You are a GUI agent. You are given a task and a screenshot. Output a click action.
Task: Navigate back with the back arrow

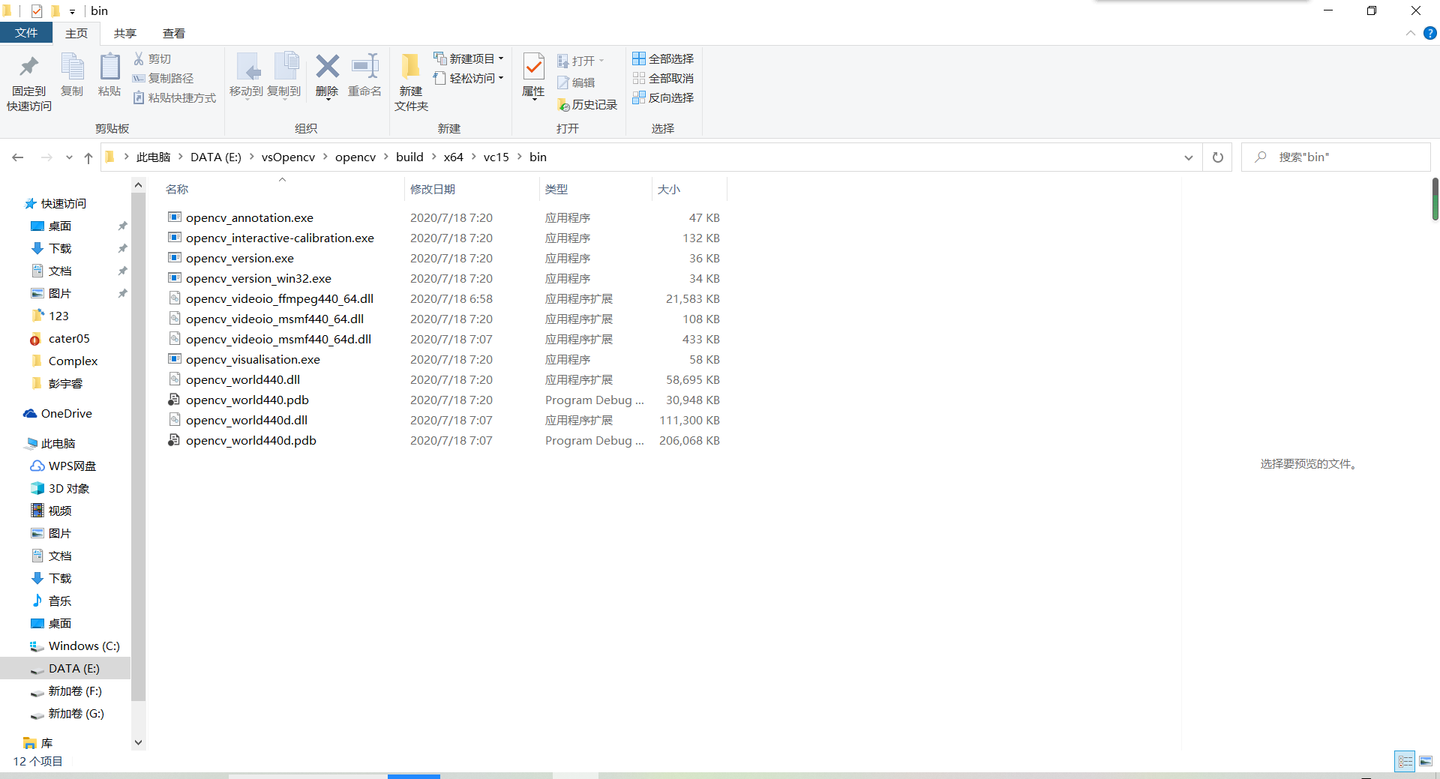click(x=18, y=157)
